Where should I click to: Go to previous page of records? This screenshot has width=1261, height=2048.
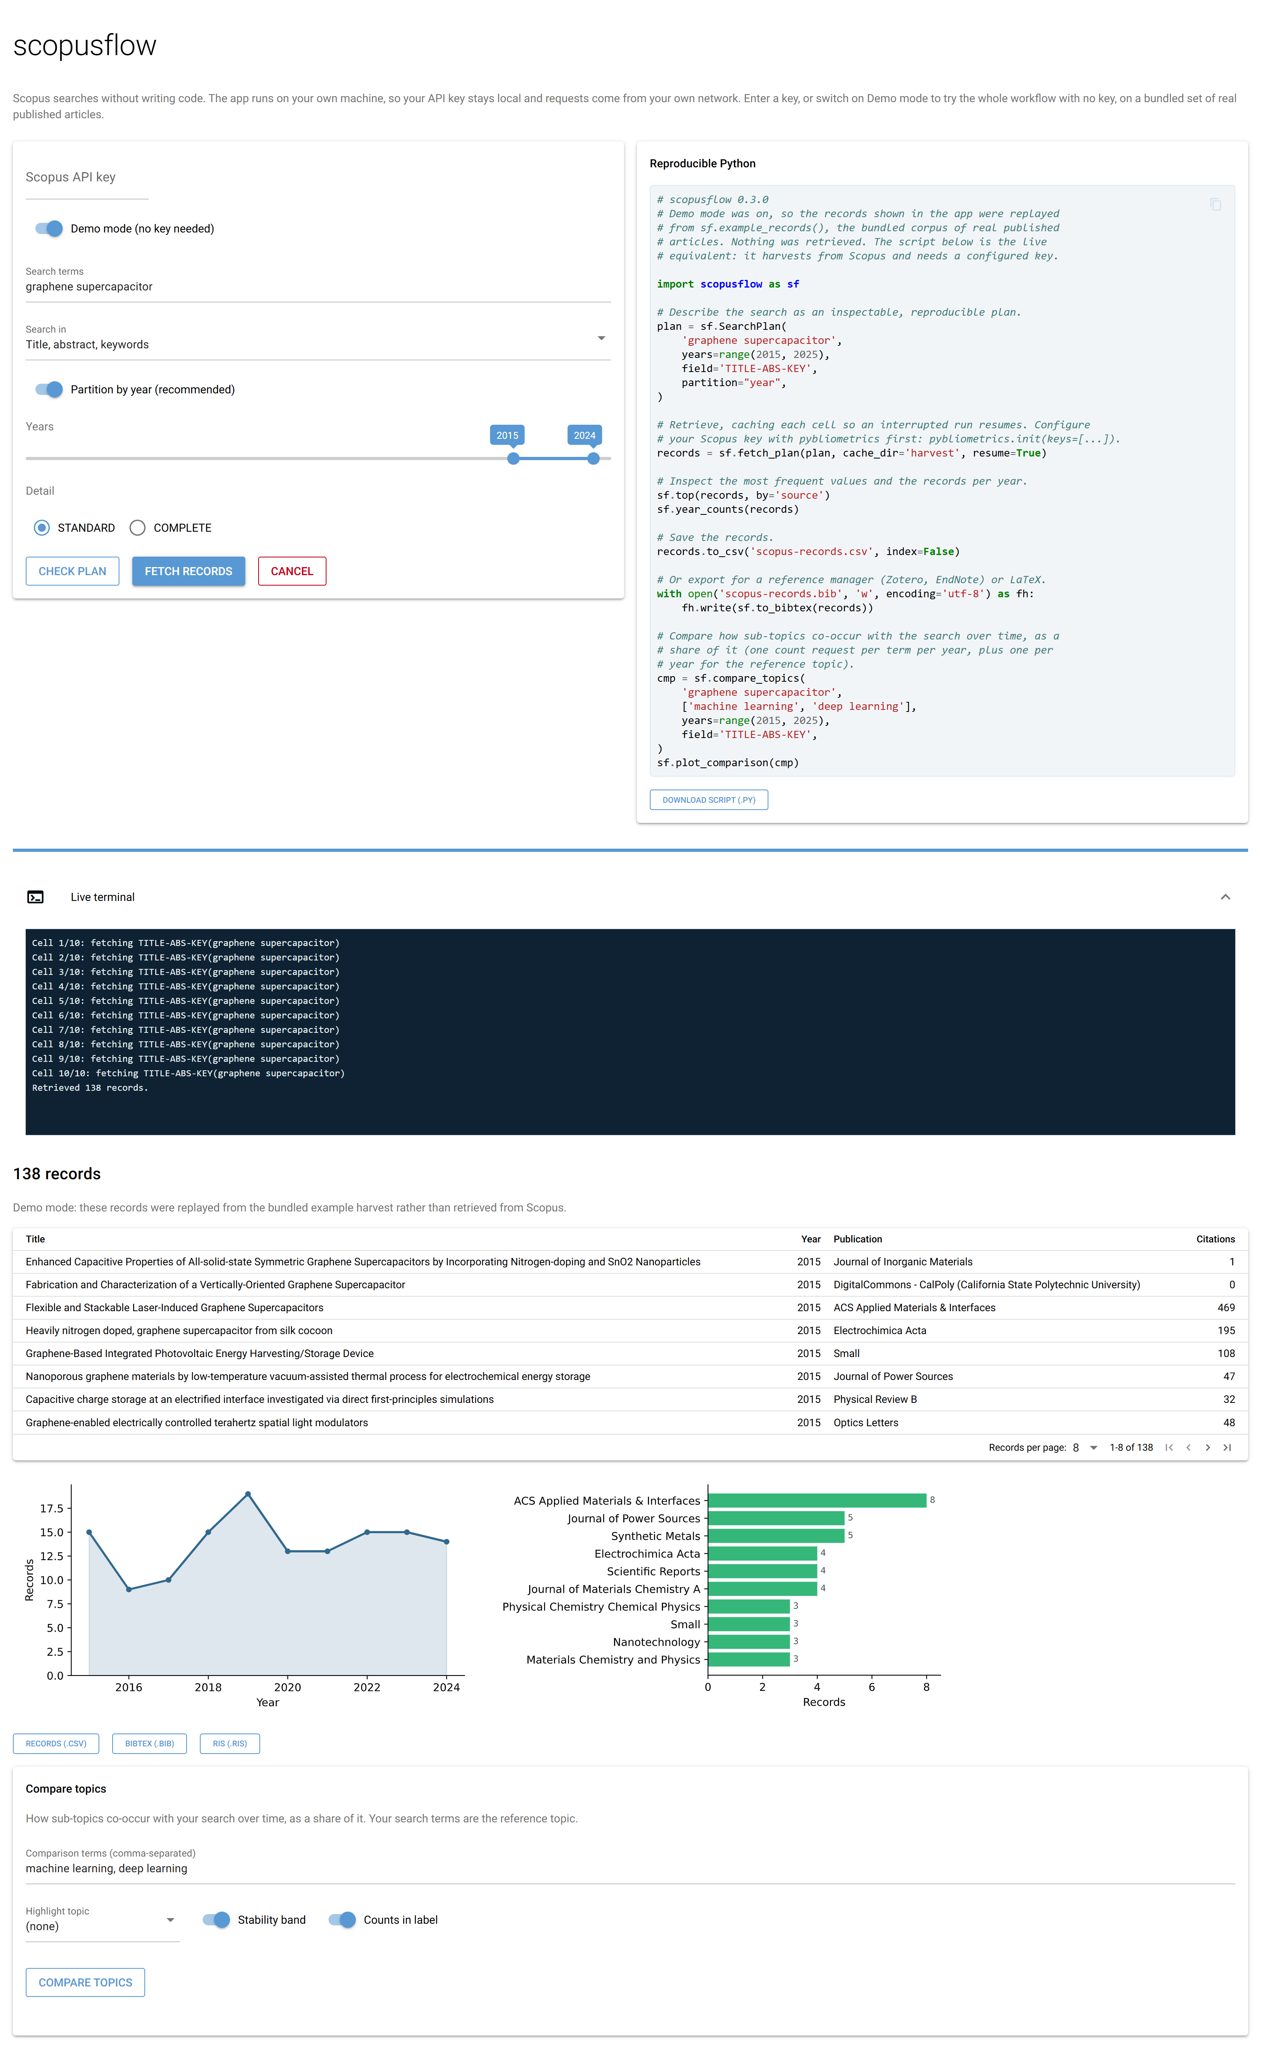(1189, 1448)
